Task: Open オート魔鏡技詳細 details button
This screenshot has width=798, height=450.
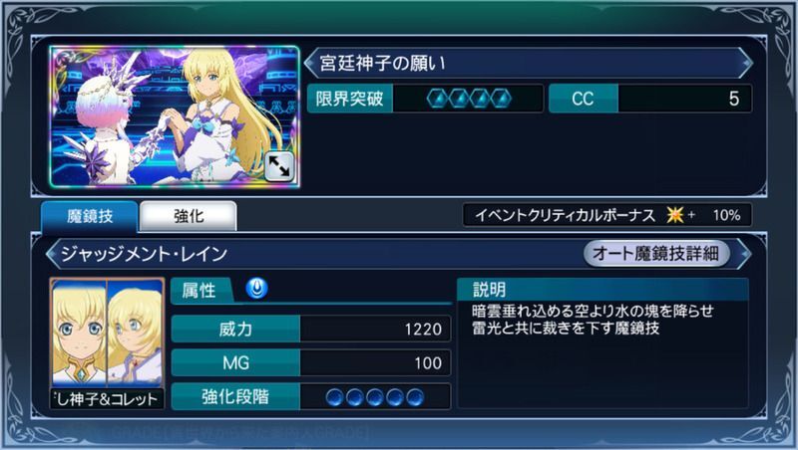Action: (x=656, y=253)
